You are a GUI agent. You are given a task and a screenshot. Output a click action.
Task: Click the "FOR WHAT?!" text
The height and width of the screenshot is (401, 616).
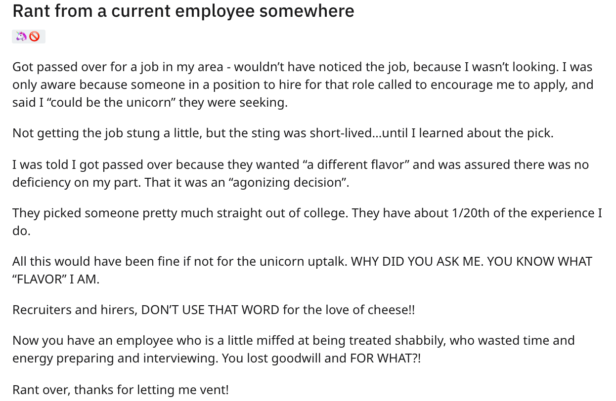(x=385, y=358)
